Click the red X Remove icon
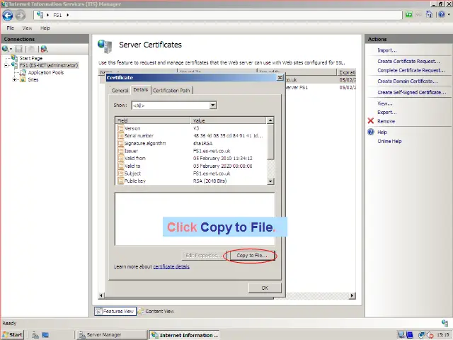 coord(371,121)
